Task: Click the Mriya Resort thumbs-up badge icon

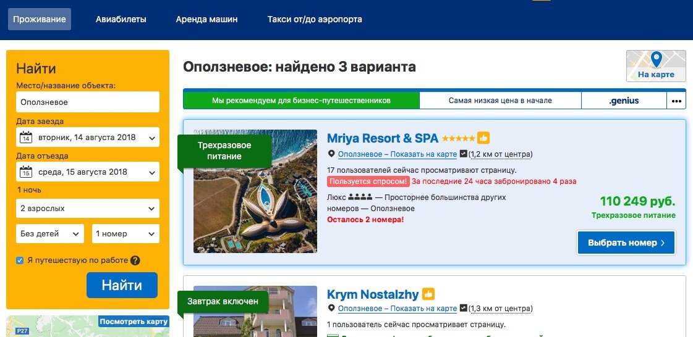Action: 483,138
